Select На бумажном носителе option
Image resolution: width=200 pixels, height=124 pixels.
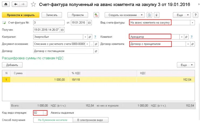tap(53, 120)
